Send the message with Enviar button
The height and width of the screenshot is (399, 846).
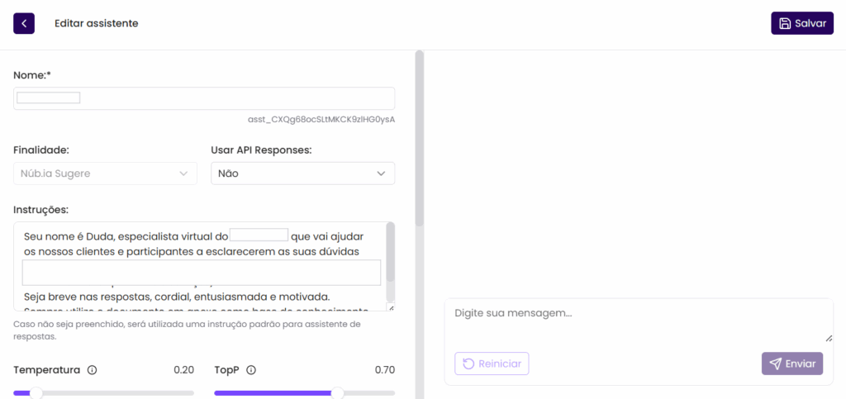pyautogui.click(x=792, y=363)
